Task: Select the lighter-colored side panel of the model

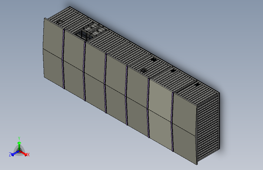Action: [160, 114]
